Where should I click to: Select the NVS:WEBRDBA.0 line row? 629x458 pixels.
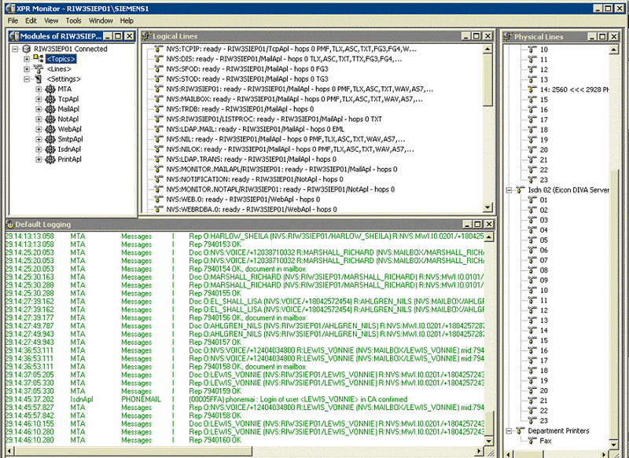[x=252, y=209]
